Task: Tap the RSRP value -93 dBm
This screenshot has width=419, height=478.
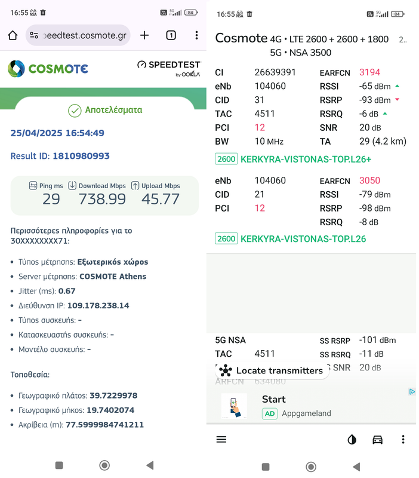Action: tap(375, 100)
